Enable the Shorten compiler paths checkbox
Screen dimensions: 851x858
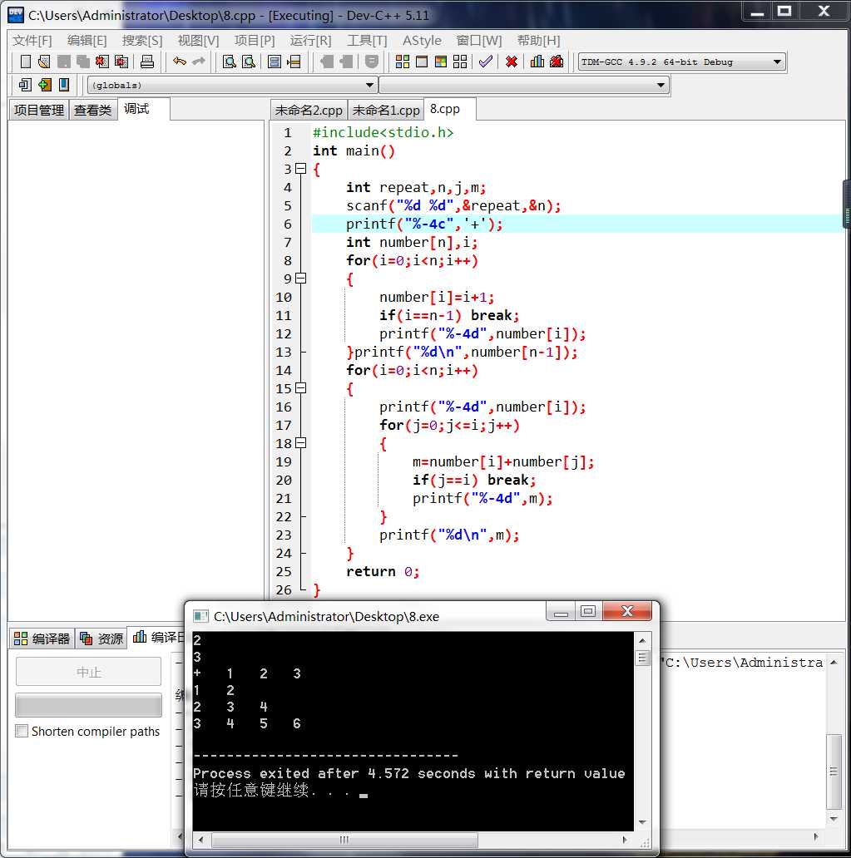[x=22, y=731]
